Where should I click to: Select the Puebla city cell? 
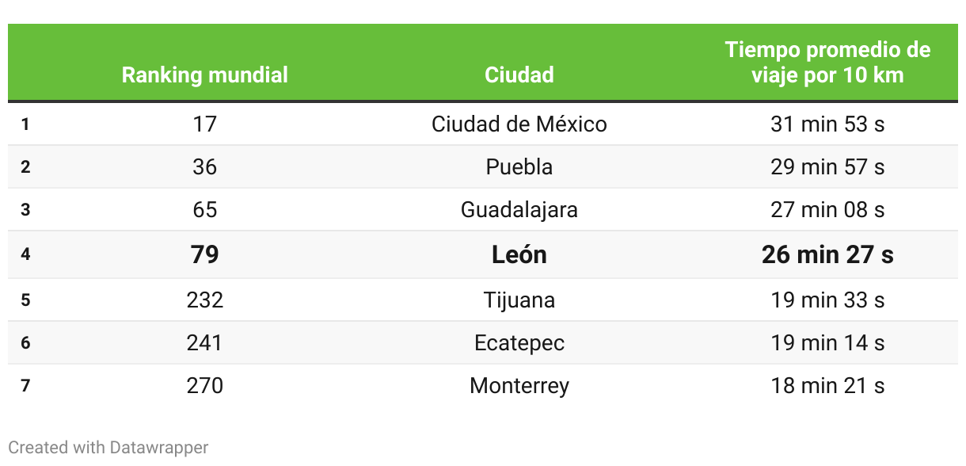(519, 167)
